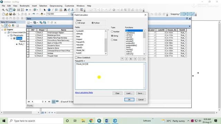
Task: Switch to Points tab below table
Action: pos(30,106)
